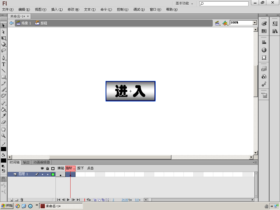280x210 pixels.
Task: Select the Eraser tool
Action: [3, 122]
